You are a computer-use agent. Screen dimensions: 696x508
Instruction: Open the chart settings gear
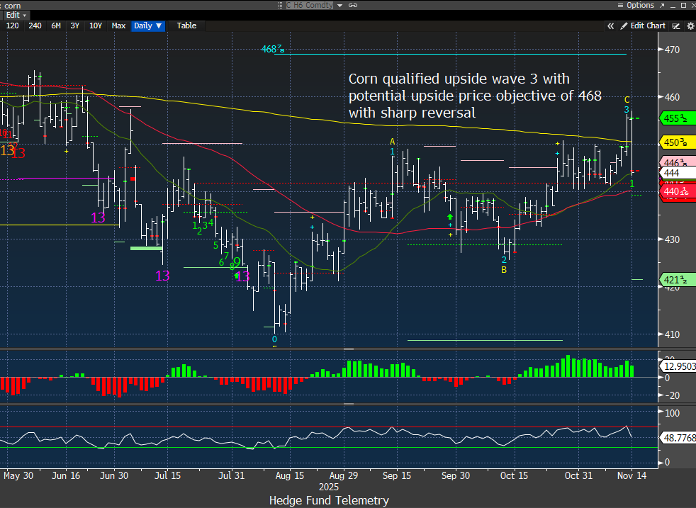coord(689,26)
